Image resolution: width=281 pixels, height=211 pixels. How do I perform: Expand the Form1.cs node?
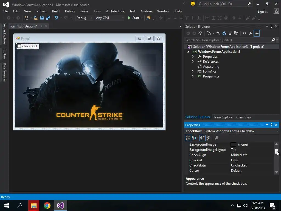[193, 71]
